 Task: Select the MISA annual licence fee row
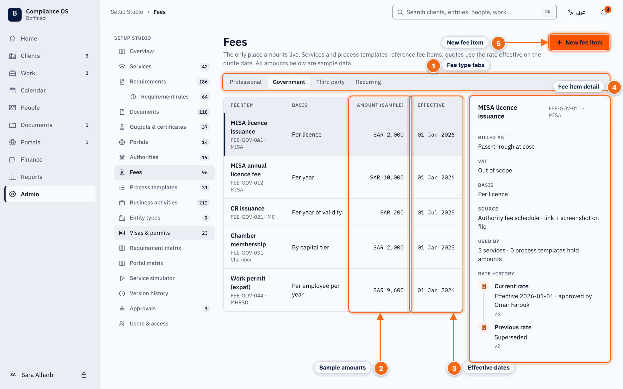343,177
